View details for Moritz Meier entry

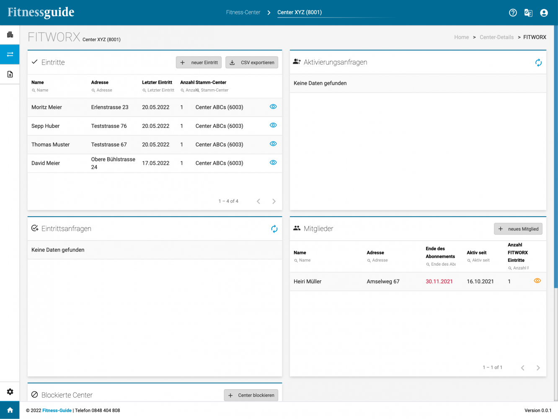pyautogui.click(x=273, y=107)
